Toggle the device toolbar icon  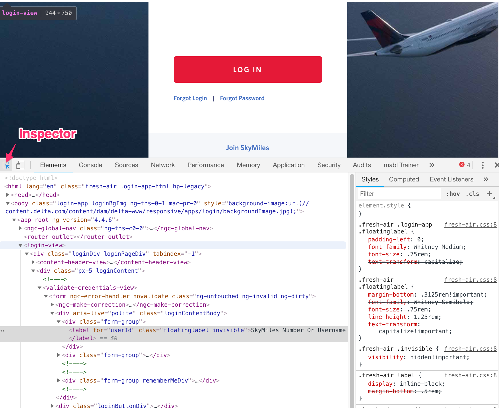click(20, 165)
